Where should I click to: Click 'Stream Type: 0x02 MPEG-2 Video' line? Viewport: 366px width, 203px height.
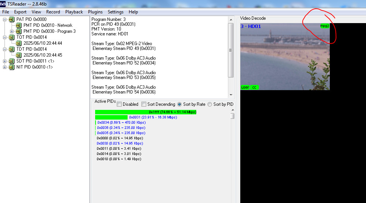click(x=122, y=44)
